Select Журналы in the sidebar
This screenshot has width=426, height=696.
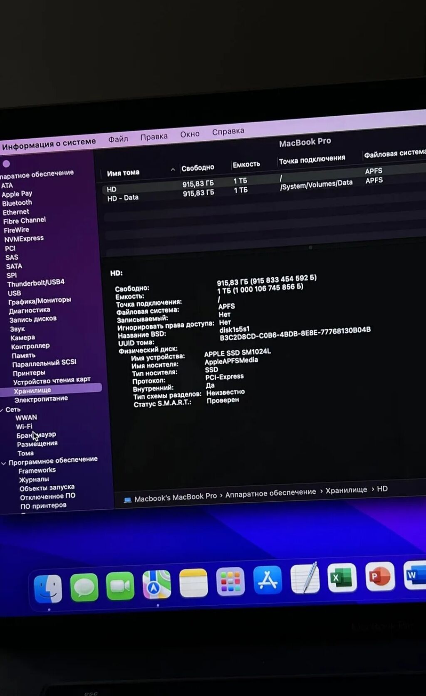tap(34, 480)
